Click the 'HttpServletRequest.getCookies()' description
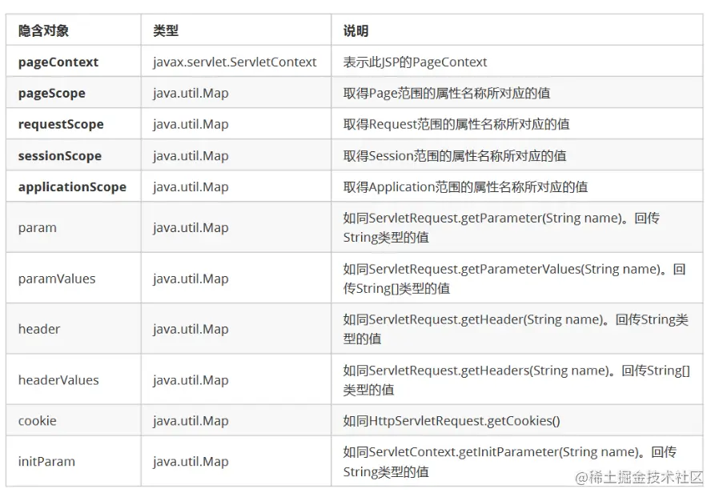Screen dimensions: 719x501 point(452,421)
